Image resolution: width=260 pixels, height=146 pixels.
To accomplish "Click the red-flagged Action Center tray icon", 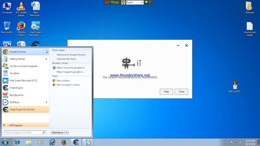I will click(232, 142).
